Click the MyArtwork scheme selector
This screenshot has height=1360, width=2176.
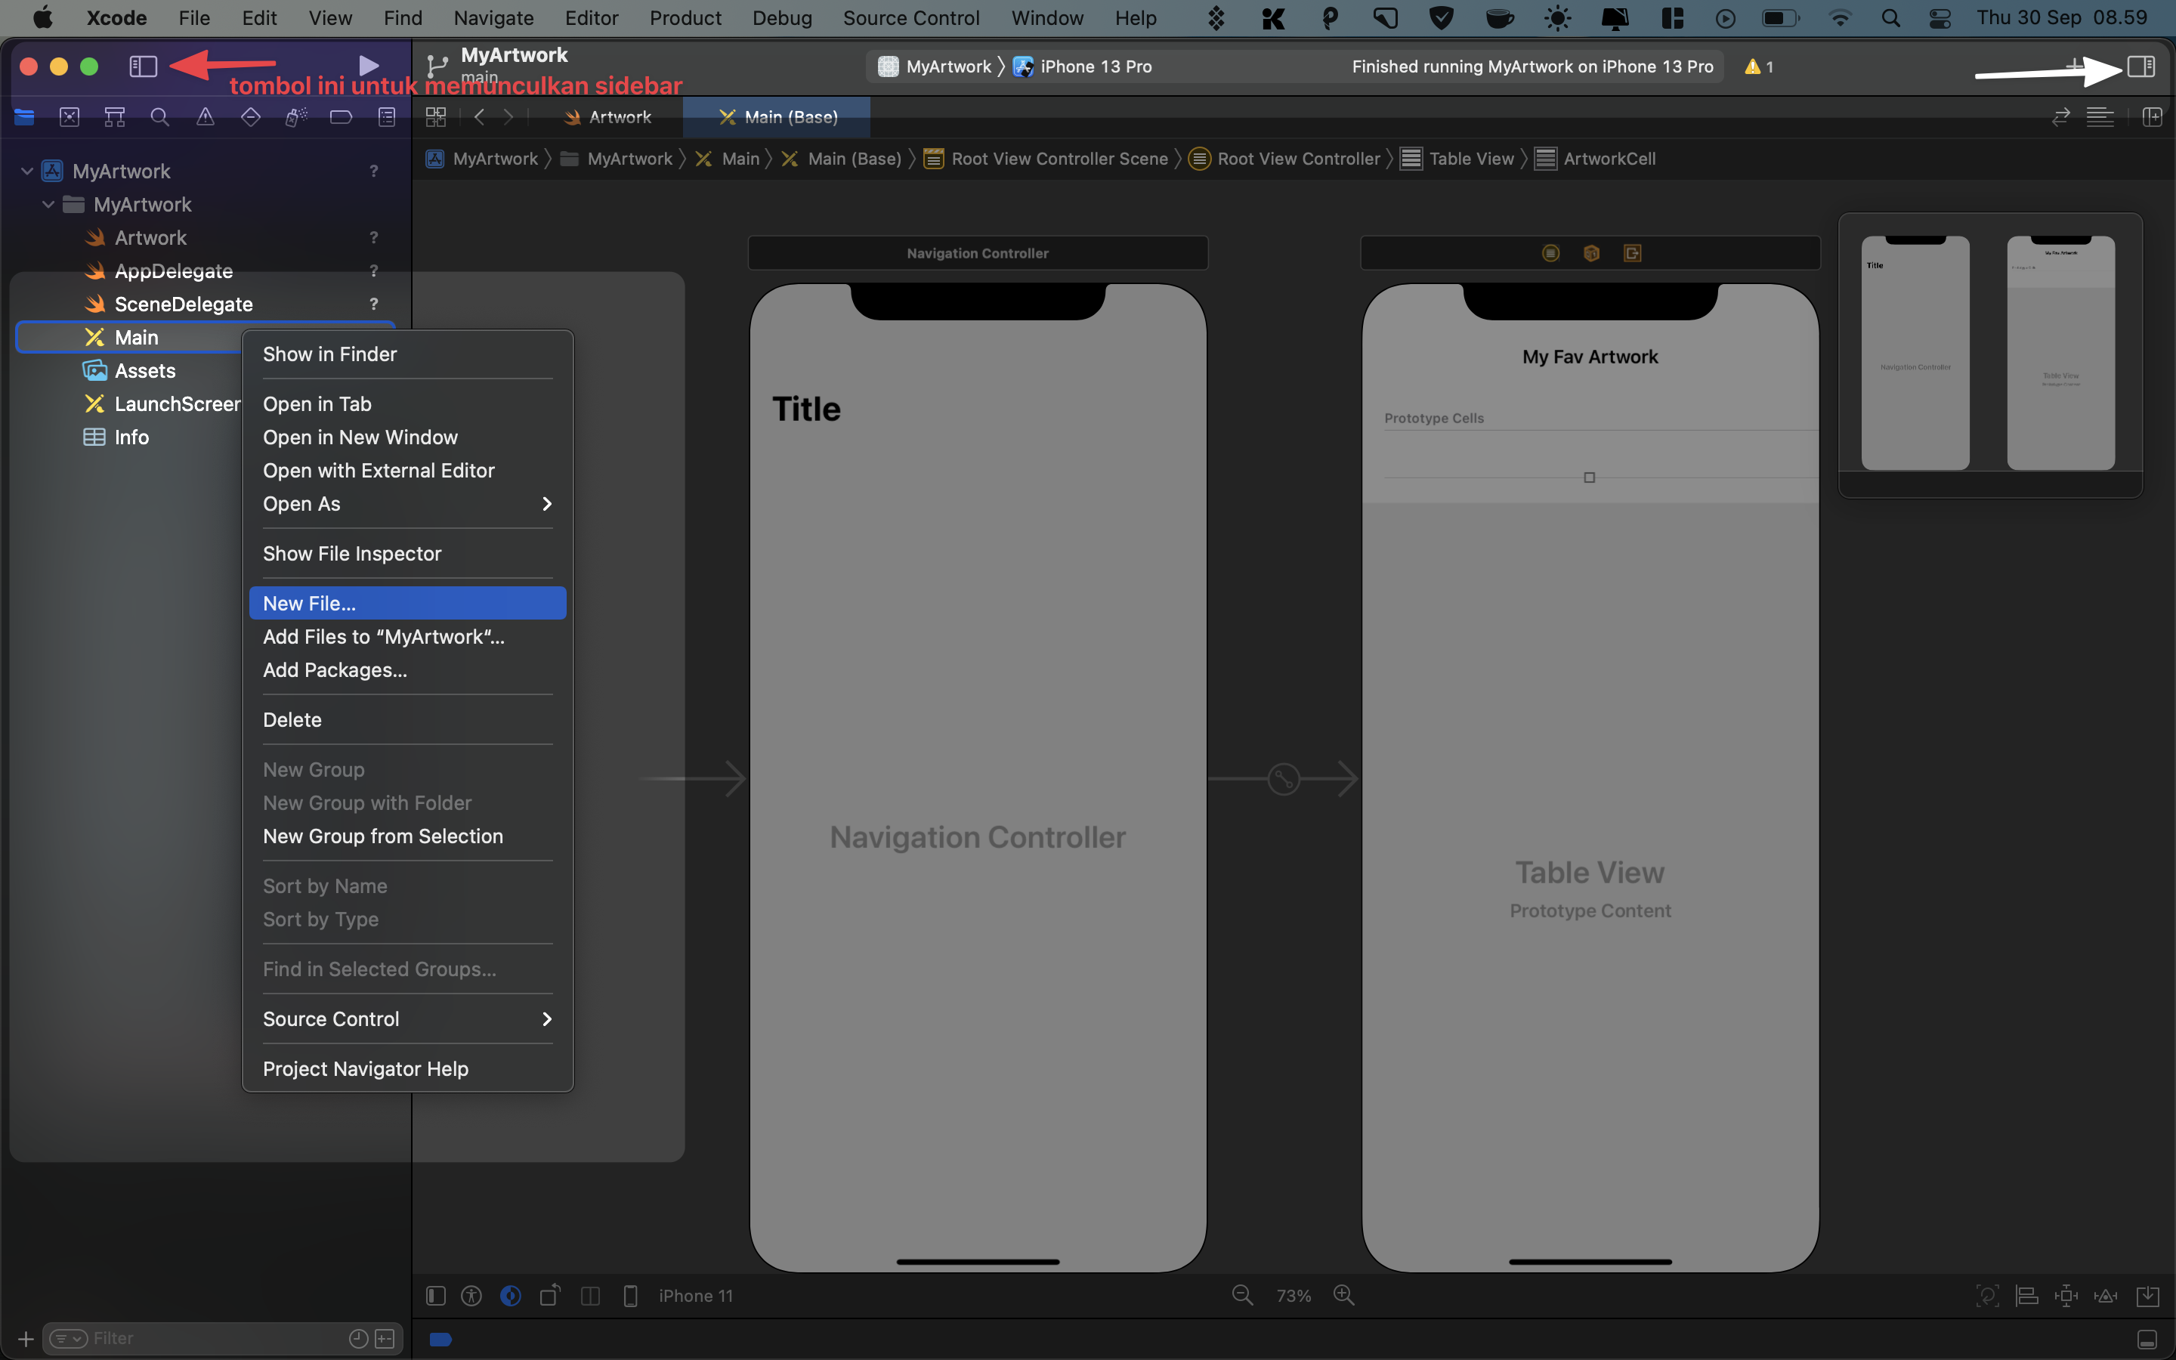[935, 66]
